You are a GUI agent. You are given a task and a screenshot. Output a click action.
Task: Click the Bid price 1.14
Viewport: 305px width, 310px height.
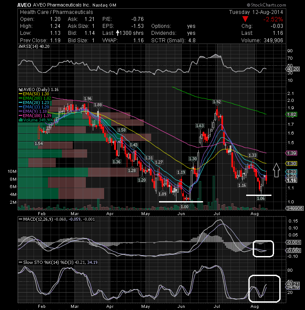tap(89, 33)
